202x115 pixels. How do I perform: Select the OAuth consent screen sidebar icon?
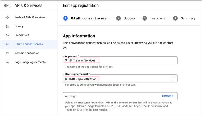(7, 44)
